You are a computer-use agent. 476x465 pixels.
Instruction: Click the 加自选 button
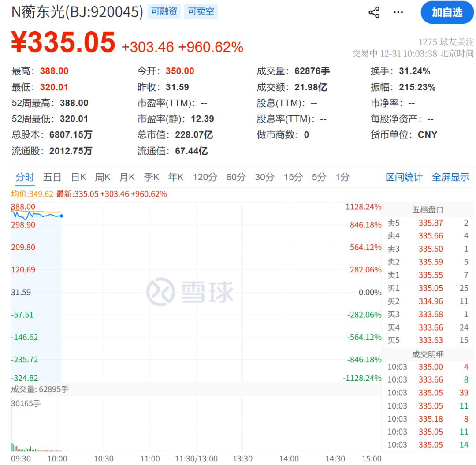tap(446, 12)
